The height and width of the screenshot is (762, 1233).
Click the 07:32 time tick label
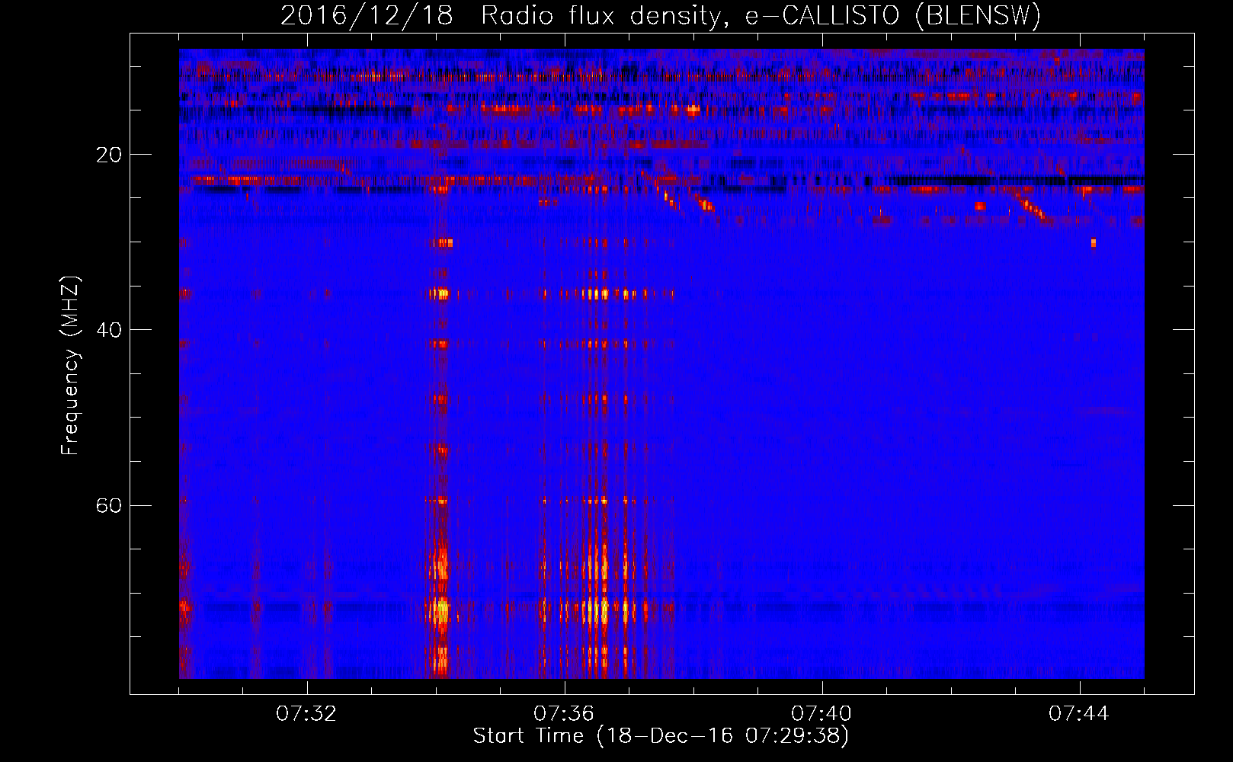[306, 714]
